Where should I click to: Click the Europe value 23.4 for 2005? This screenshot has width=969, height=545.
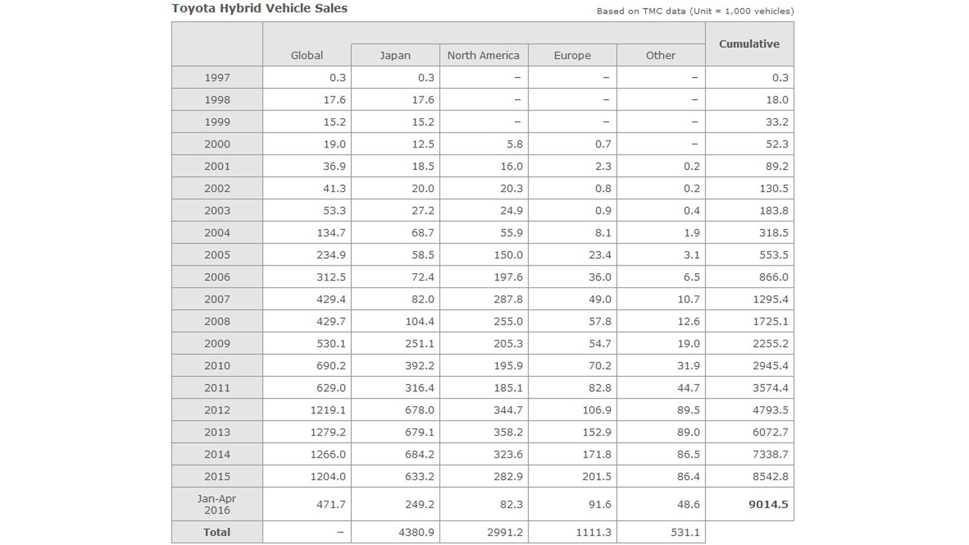click(600, 255)
